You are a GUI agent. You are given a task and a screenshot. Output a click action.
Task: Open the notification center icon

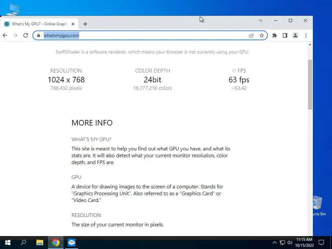coord(321,243)
